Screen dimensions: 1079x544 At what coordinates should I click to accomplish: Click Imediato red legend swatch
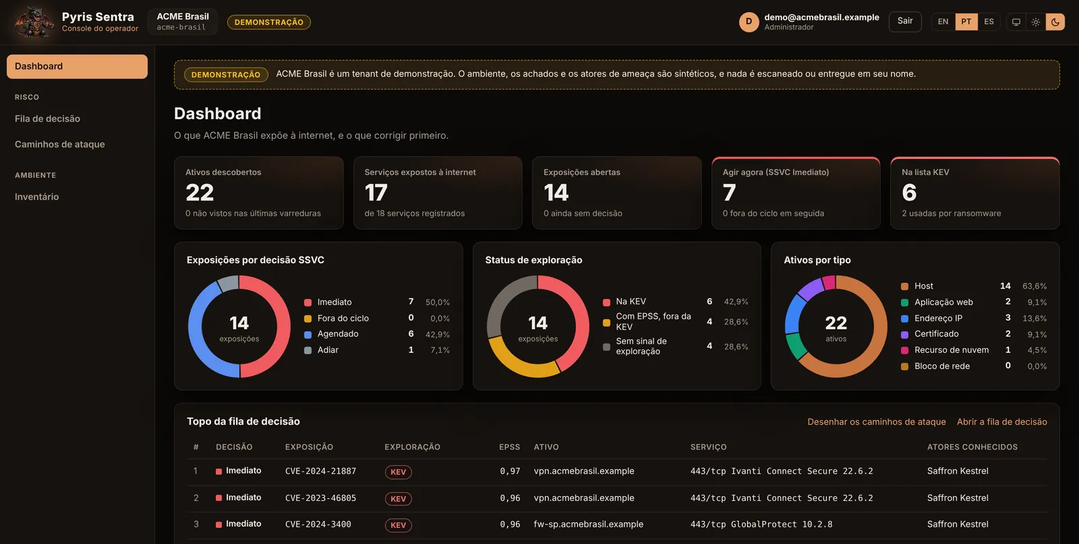tap(308, 303)
